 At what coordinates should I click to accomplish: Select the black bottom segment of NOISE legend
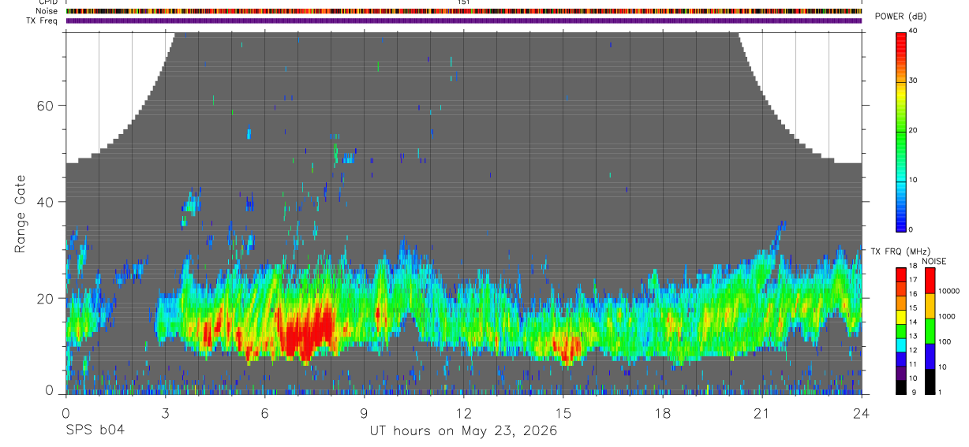[929, 382]
